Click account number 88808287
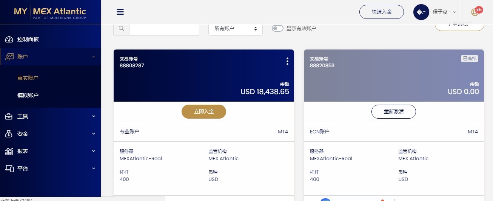 tap(132, 66)
